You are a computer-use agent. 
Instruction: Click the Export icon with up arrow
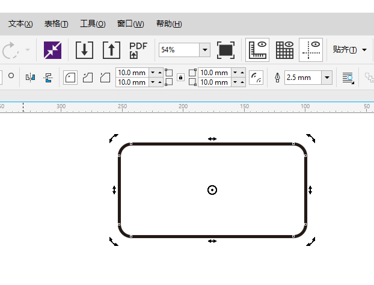point(111,50)
